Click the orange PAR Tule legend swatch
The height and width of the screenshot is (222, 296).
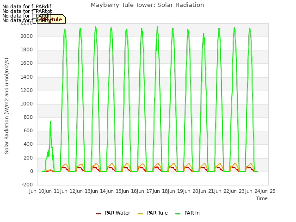pos(140,214)
